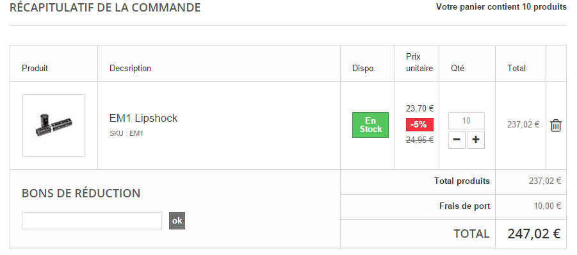Delete EM1 Lipshock with the trash icon
The image size is (577, 255).
coord(556,126)
